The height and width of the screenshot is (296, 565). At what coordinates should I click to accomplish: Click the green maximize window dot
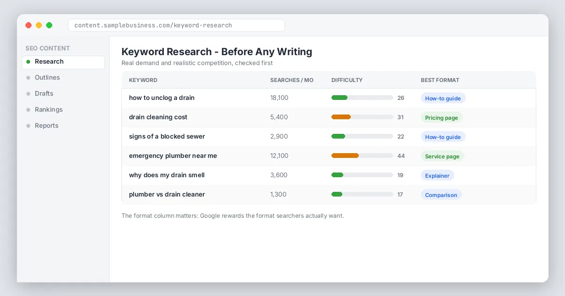pyautogui.click(x=49, y=25)
